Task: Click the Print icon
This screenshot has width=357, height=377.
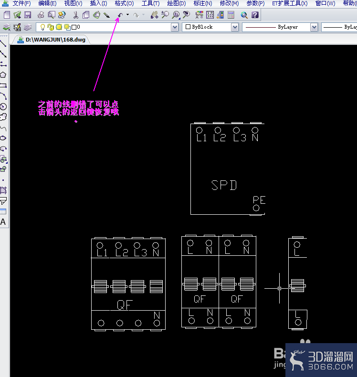Action: [x=41, y=15]
